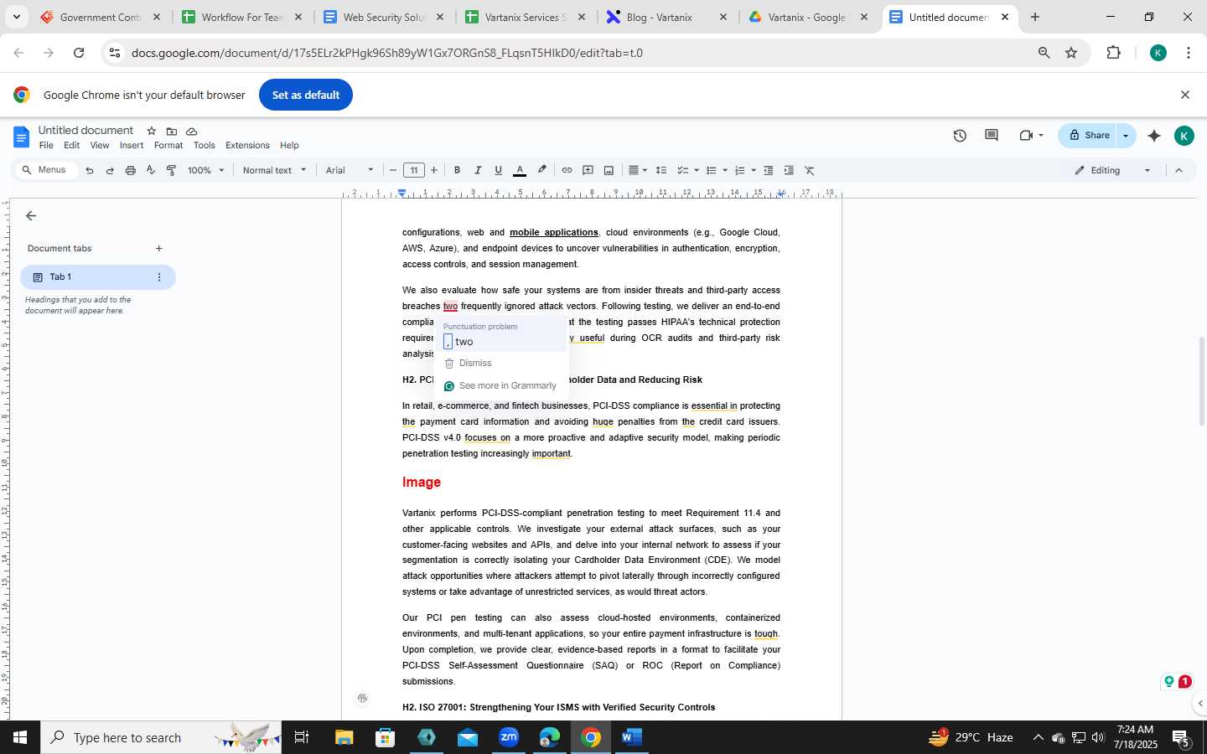Add a new document tab
This screenshot has height=754, width=1207.
[x=158, y=248]
